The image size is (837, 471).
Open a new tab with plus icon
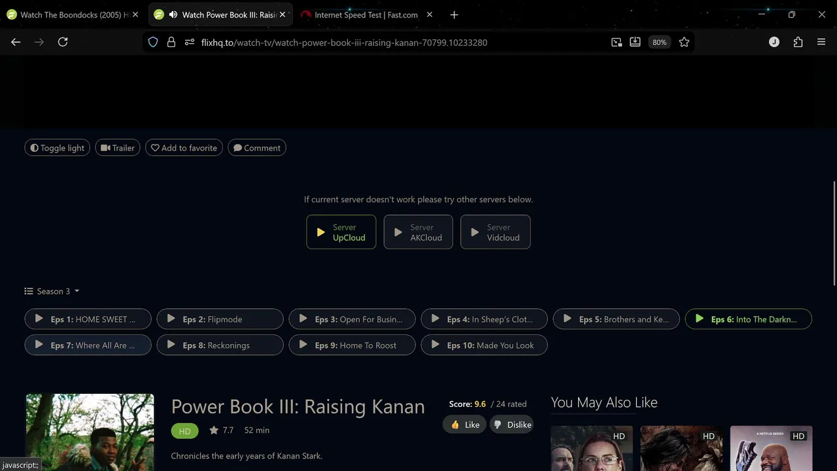click(x=454, y=14)
